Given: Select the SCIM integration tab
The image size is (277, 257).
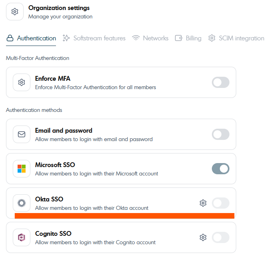Looking at the screenshot, I should coord(236,38).
